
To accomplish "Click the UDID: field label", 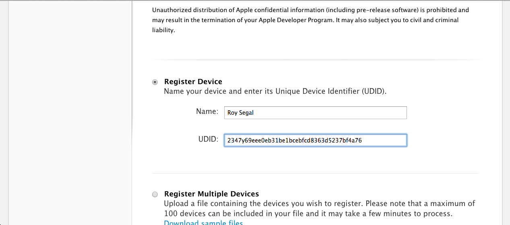I will (208, 139).
